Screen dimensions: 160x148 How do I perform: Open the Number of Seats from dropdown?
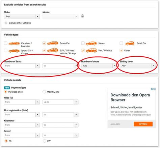[22, 66]
